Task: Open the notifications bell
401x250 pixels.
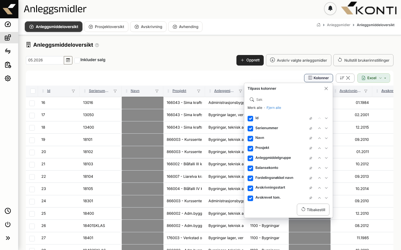Action: click(x=330, y=9)
